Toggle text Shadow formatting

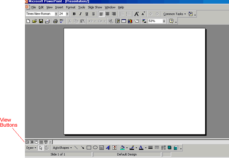pos(93,14)
